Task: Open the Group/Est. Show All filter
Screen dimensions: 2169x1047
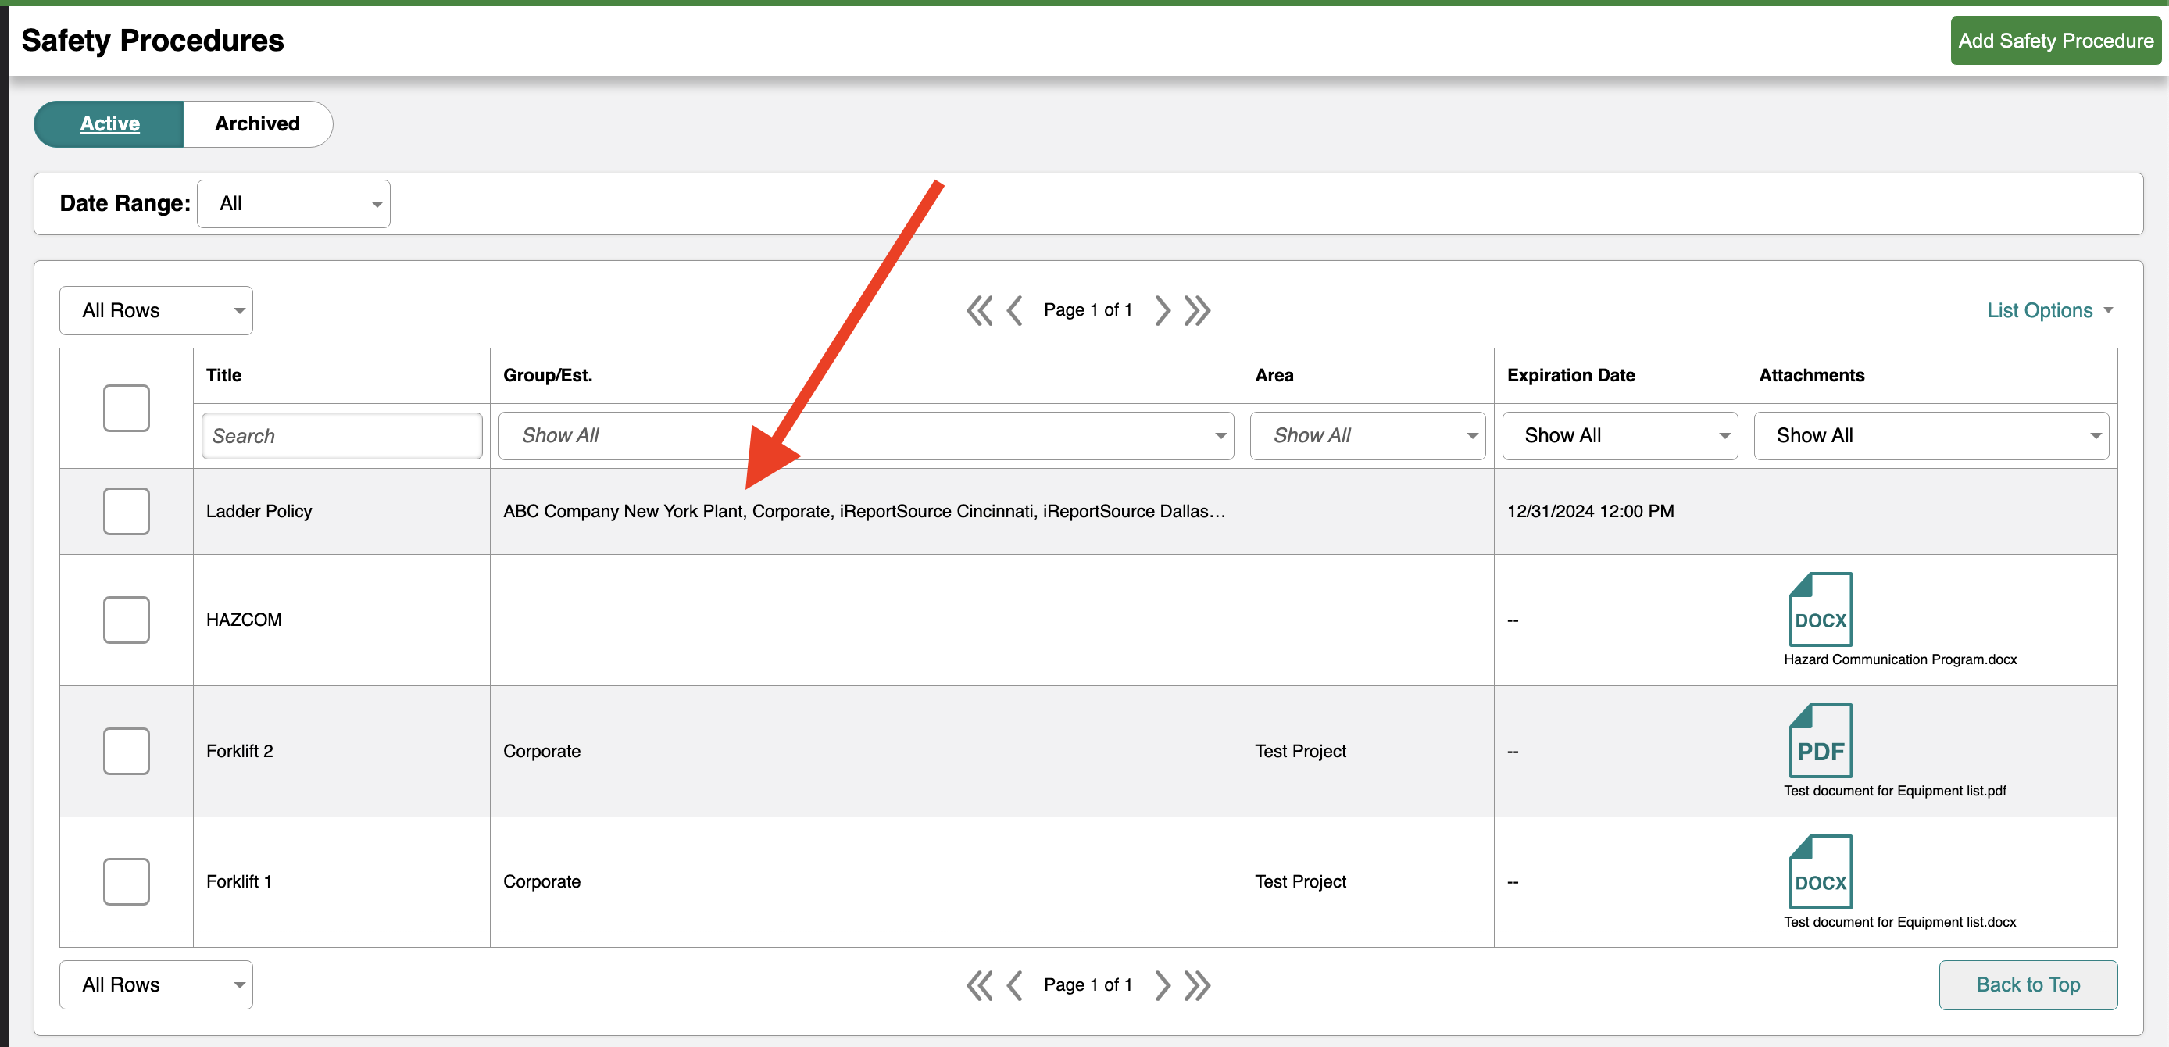Action: click(x=866, y=435)
